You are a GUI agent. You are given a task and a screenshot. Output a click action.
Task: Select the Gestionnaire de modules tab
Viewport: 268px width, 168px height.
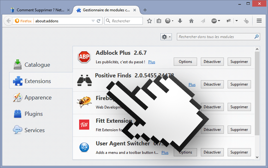(x=106, y=10)
